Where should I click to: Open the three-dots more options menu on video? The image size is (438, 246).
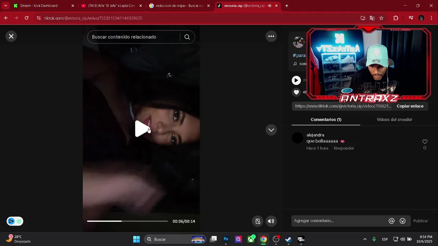point(271,36)
